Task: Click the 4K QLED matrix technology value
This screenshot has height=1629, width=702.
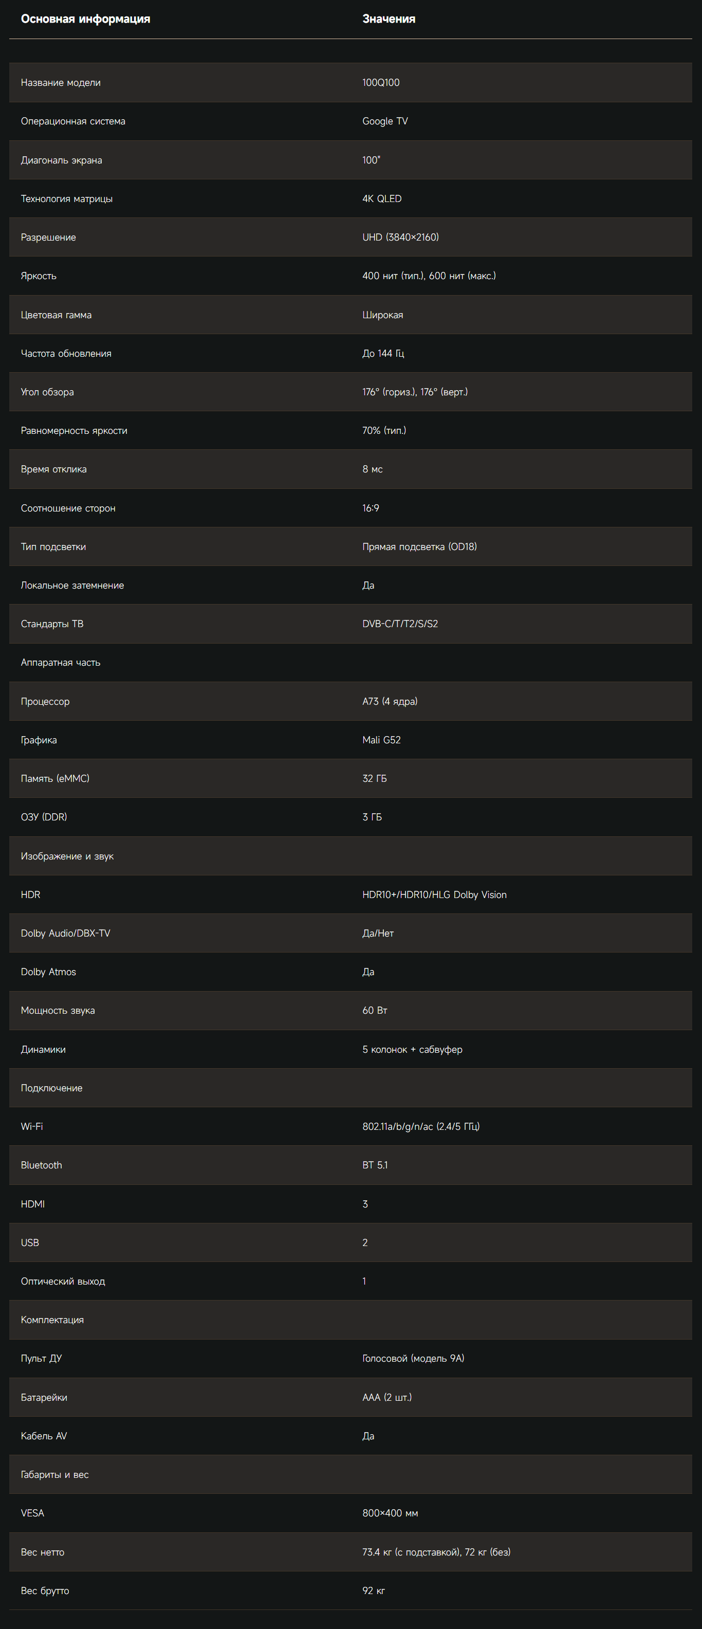Action: click(x=382, y=198)
